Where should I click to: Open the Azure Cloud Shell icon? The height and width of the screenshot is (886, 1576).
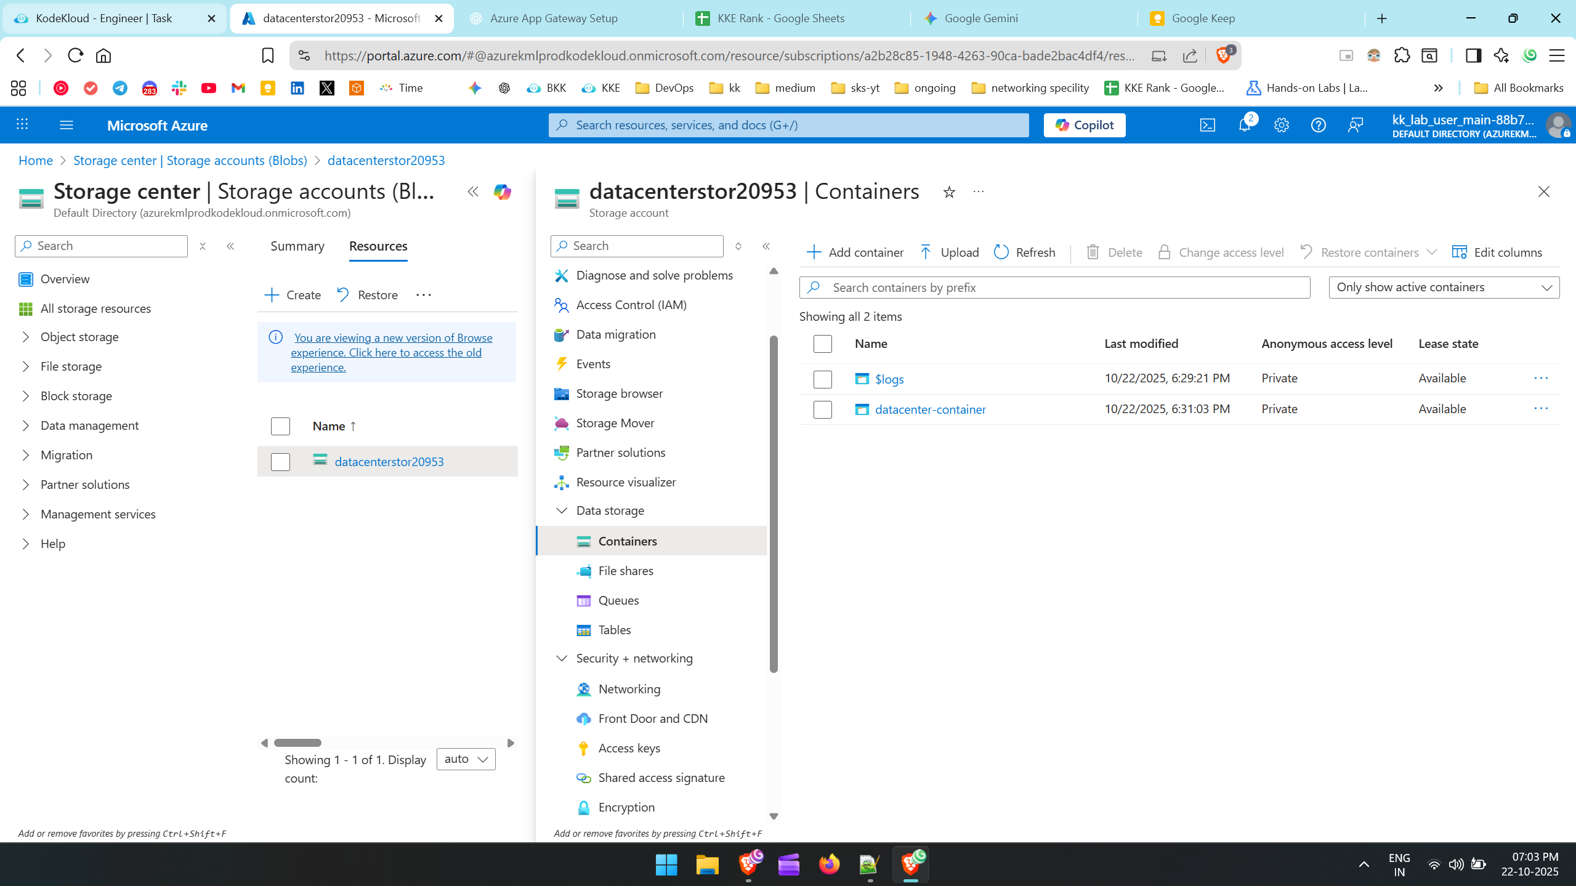1207,125
